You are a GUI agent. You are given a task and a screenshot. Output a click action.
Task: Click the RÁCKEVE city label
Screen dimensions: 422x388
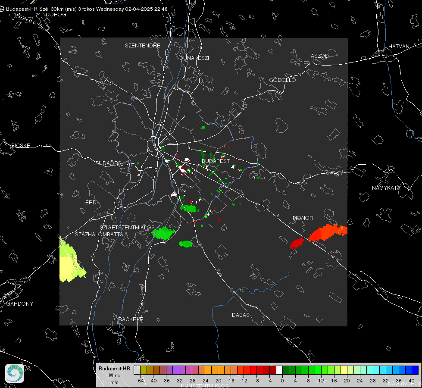(131, 319)
